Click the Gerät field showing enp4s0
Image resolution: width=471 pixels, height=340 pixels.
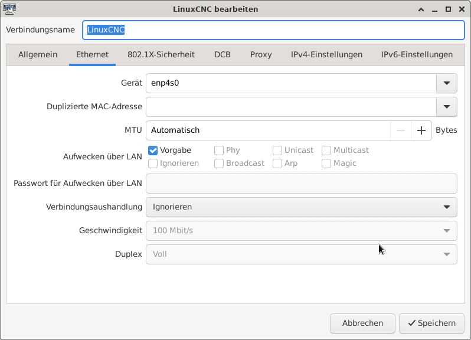[x=291, y=83]
